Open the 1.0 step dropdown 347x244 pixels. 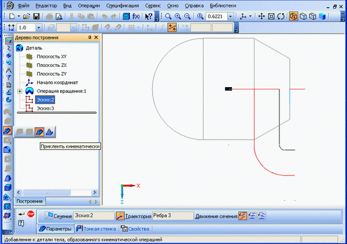(x=39, y=27)
